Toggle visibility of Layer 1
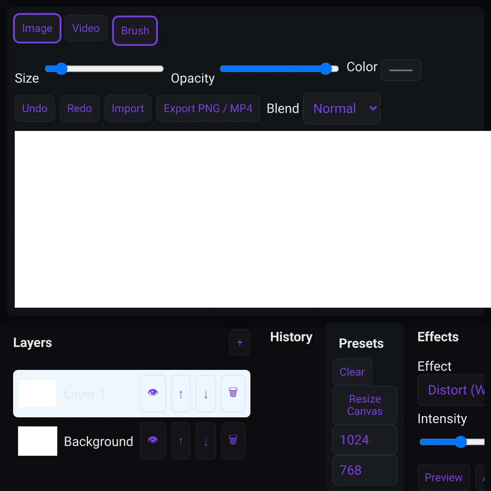Screen dimensions: 491x491 153,393
